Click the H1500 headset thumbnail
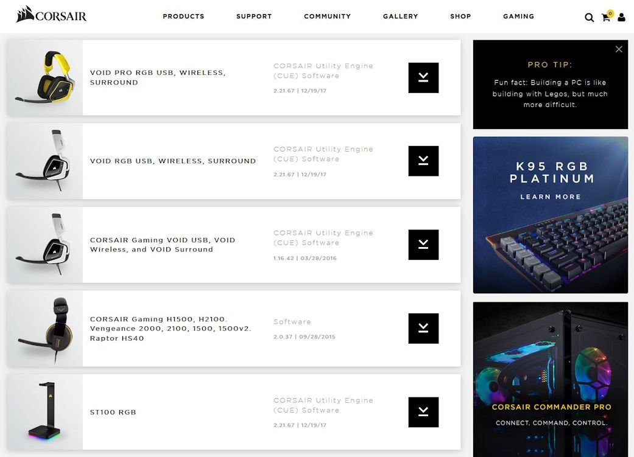The image size is (634, 457). 45,328
